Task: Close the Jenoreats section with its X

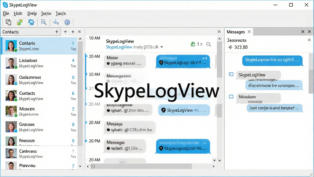Action: click(x=309, y=40)
